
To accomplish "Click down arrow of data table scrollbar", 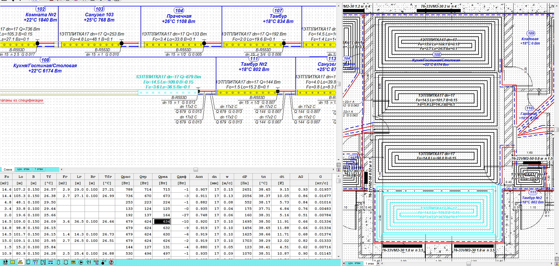I will coord(339,256).
